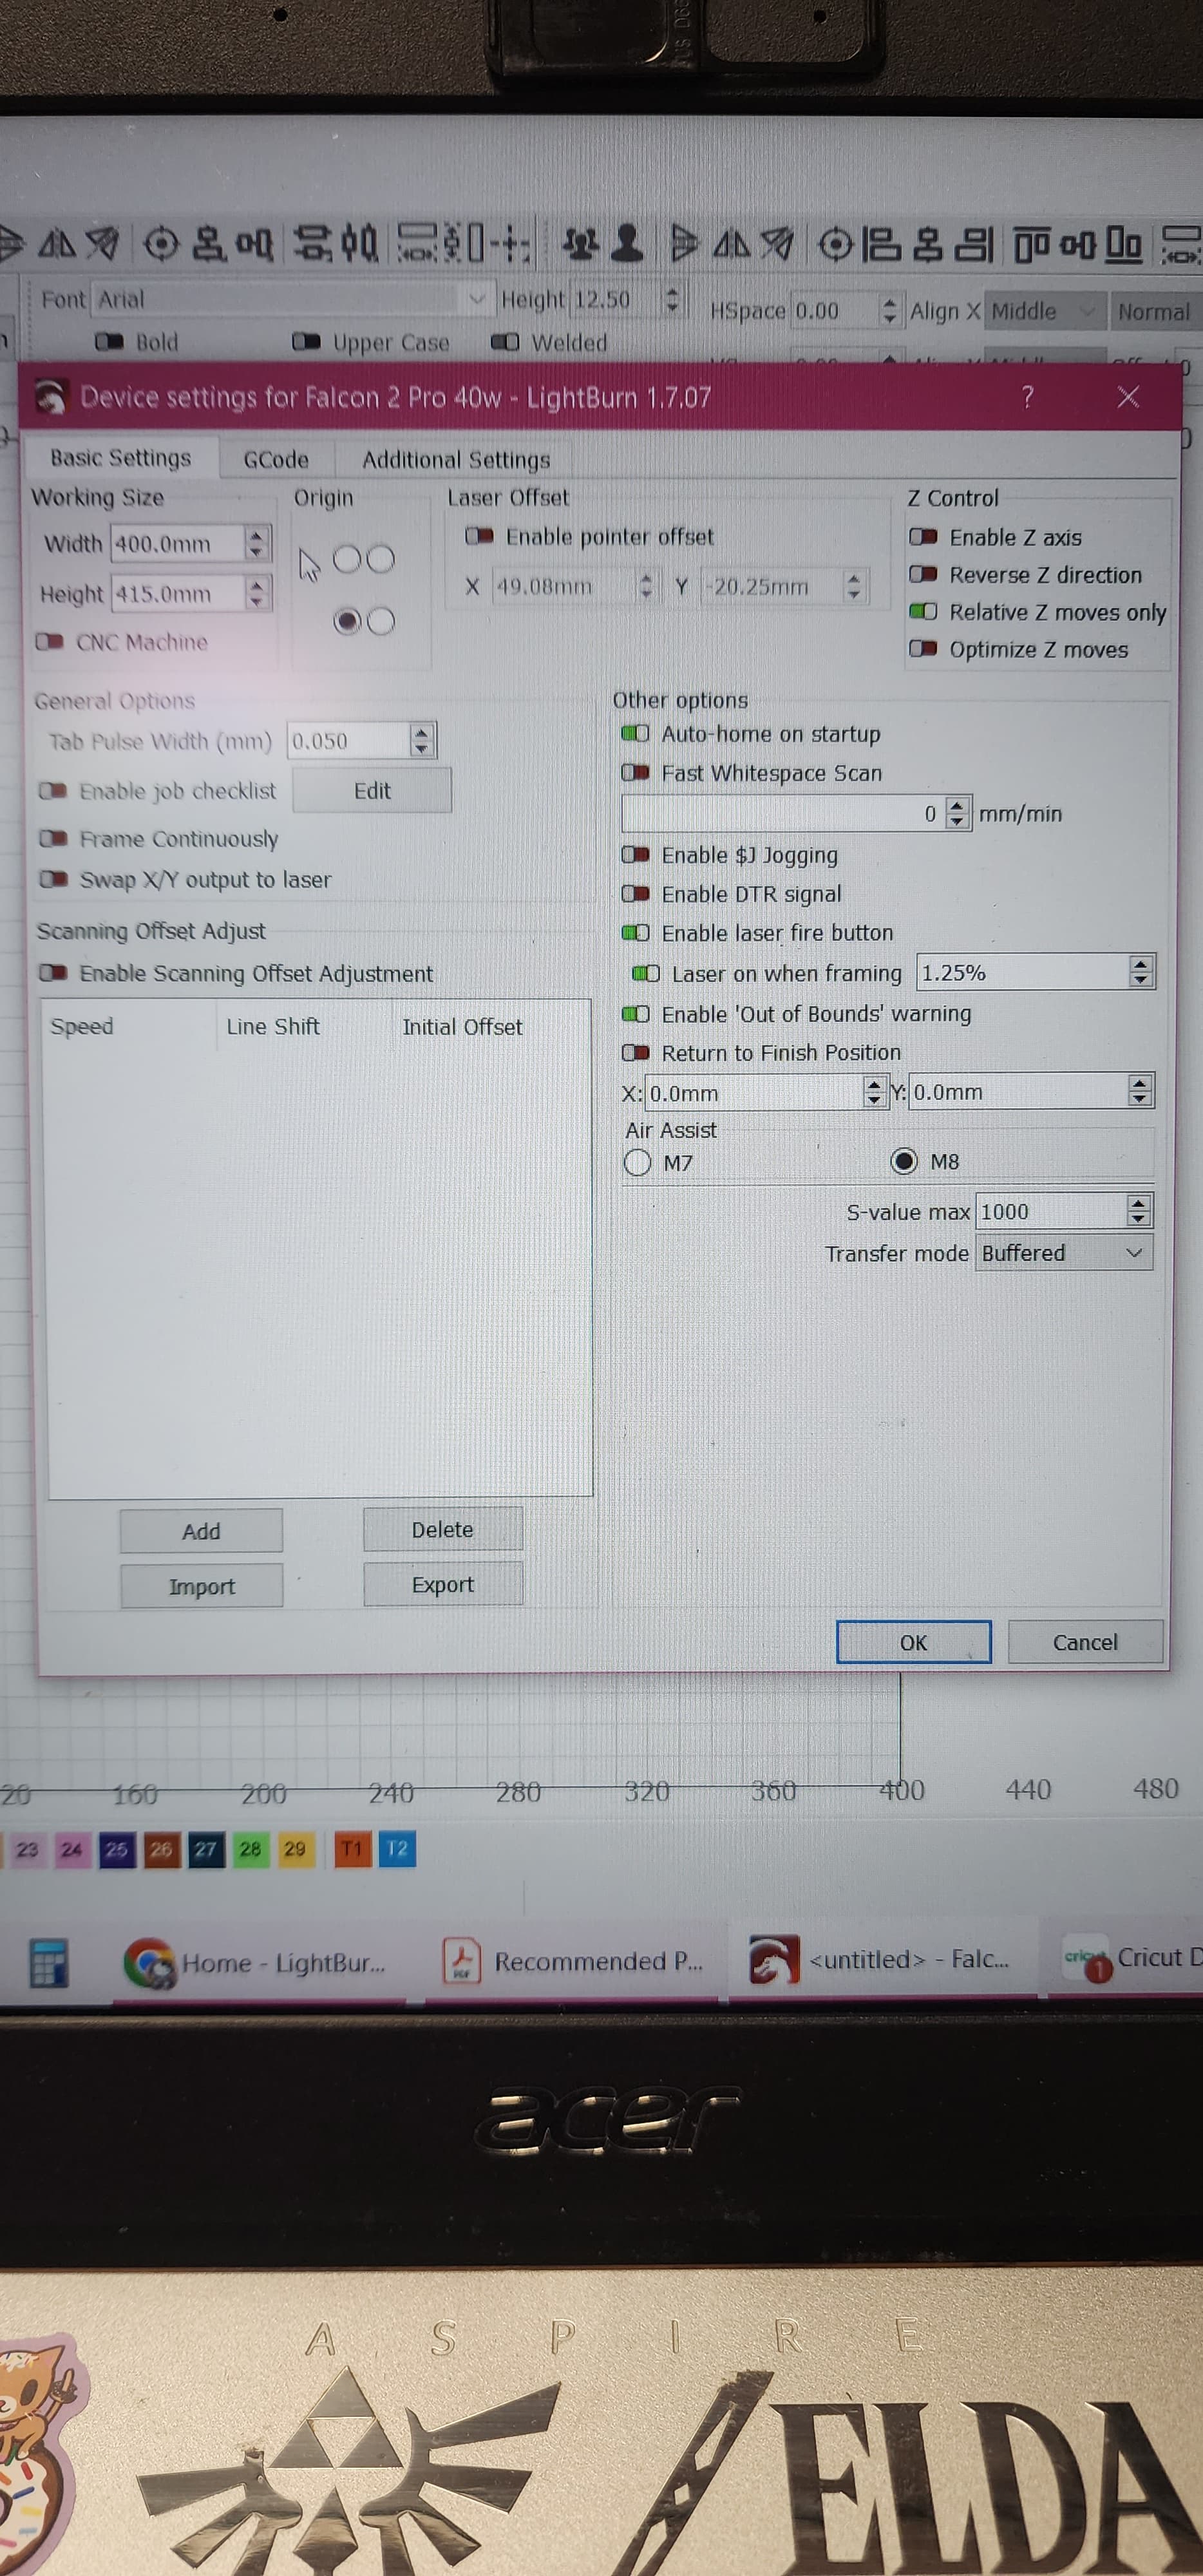Select M8 air assist radio button
1203x2576 pixels.
pos(904,1161)
